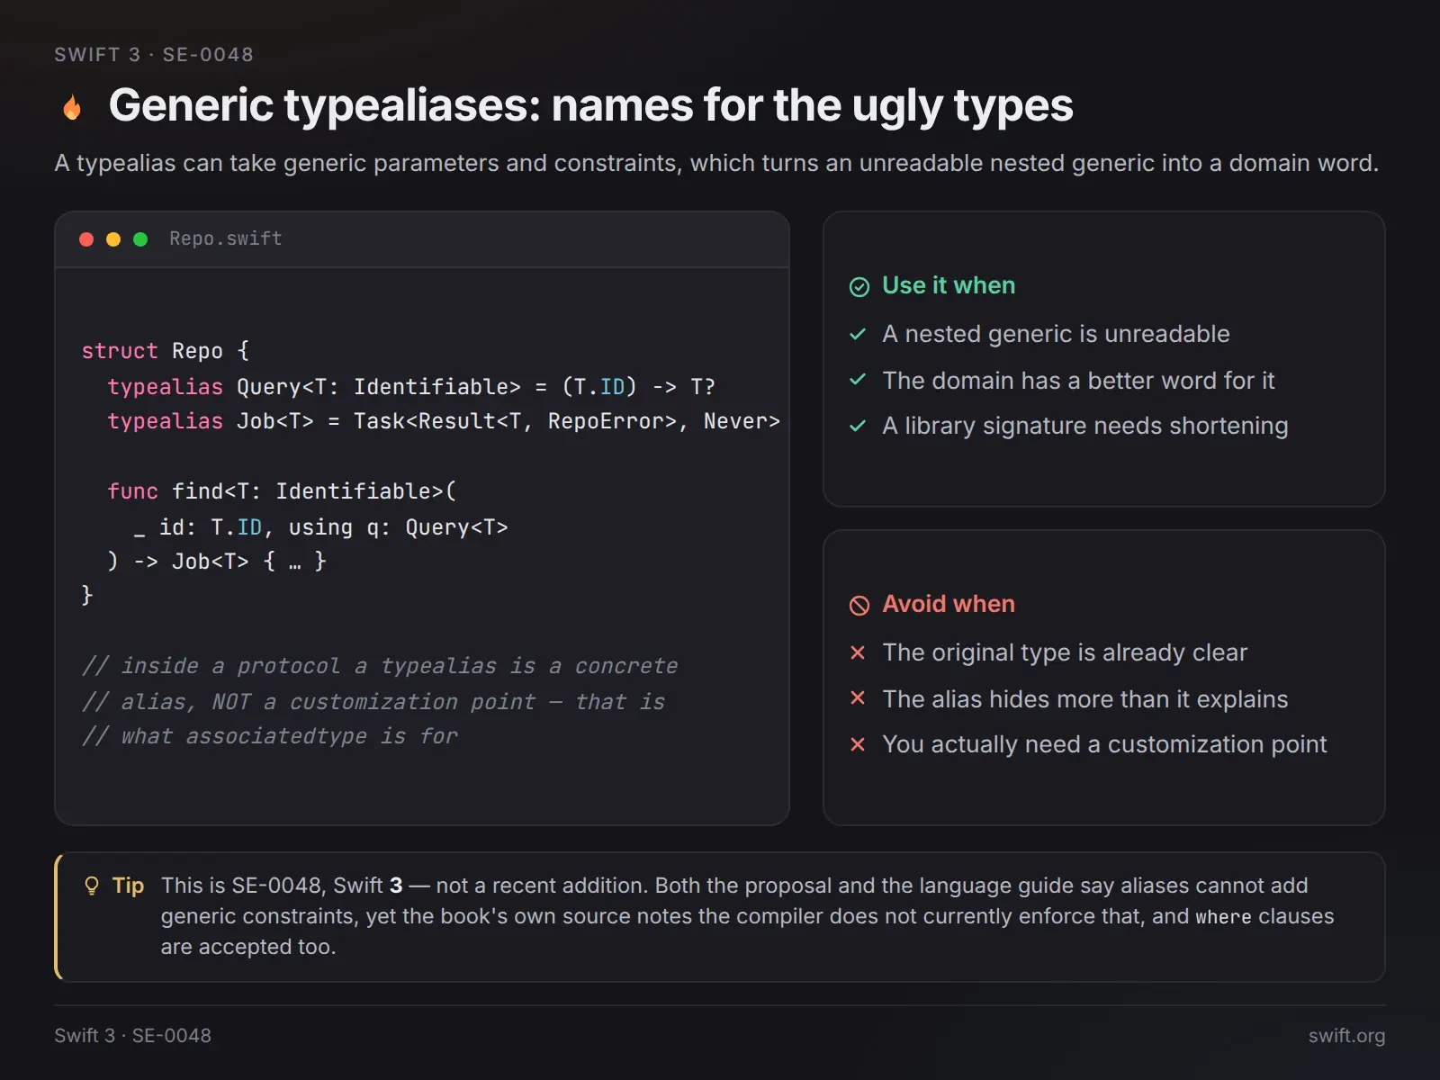Click the checkmark beside domain has a better word
This screenshot has width=1440, height=1080.
(858, 380)
